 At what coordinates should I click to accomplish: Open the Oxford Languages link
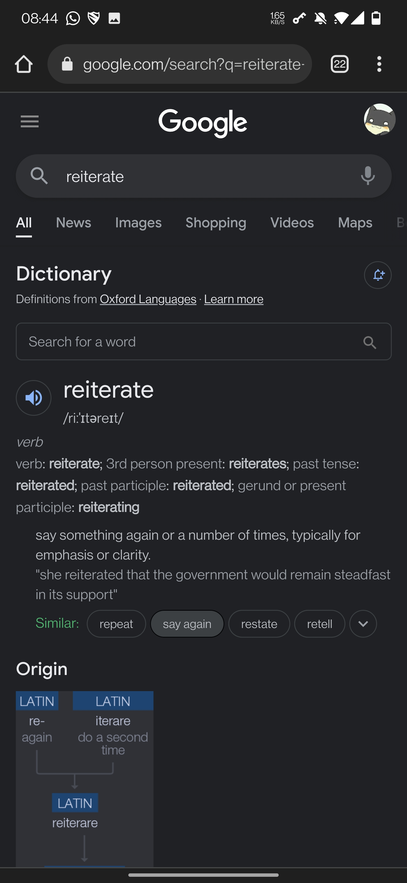coord(148,299)
